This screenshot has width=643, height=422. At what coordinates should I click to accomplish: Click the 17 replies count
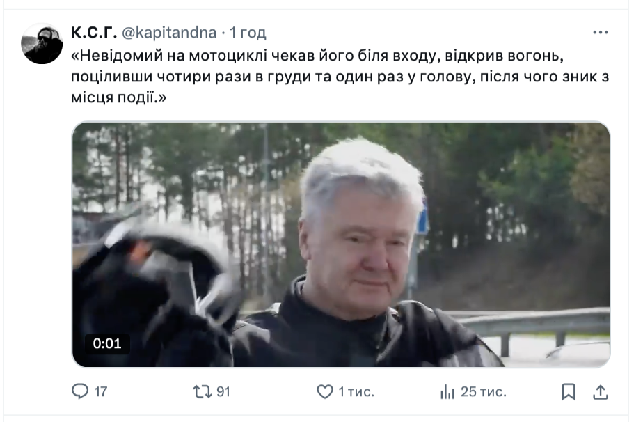click(x=101, y=391)
